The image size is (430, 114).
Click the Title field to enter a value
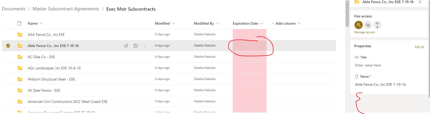(368, 65)
